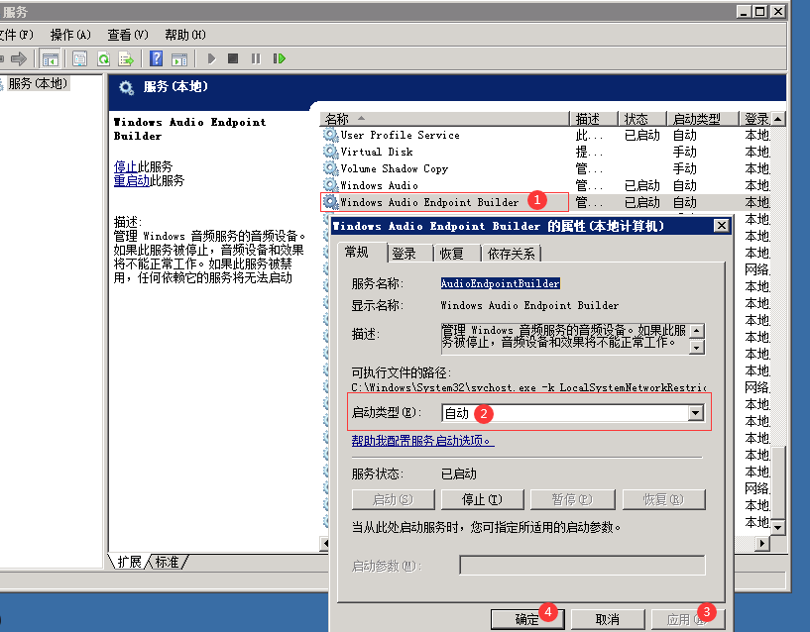This screenshot has width=810, height=632.
Task: Click the 确定 button
Action: [526, 619]
